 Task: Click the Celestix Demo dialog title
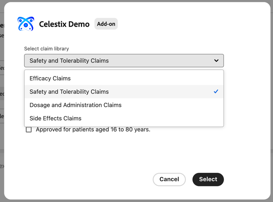click(64, 24)
